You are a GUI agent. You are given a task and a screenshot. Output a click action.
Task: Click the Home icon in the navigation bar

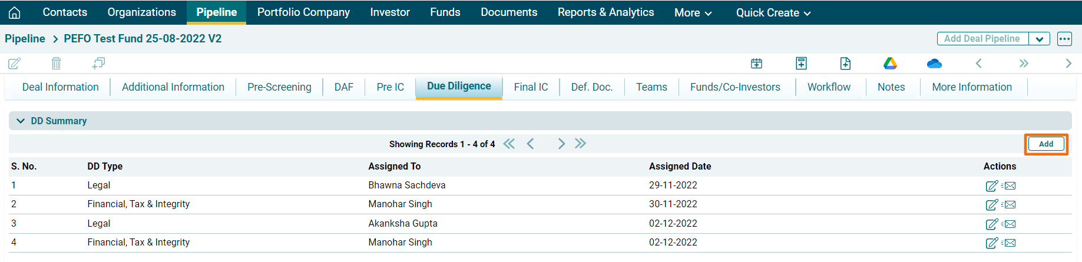(15, 12)
